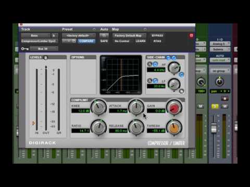The image size is (250, 187).
Task: Open the Factory Default Map dropdown
Action: [129, 35]
